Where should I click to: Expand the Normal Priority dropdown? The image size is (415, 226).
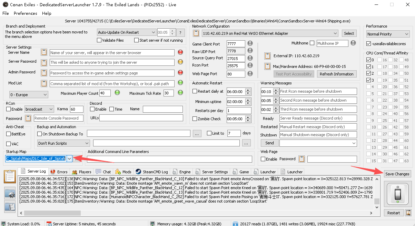(x=388, y=34)
